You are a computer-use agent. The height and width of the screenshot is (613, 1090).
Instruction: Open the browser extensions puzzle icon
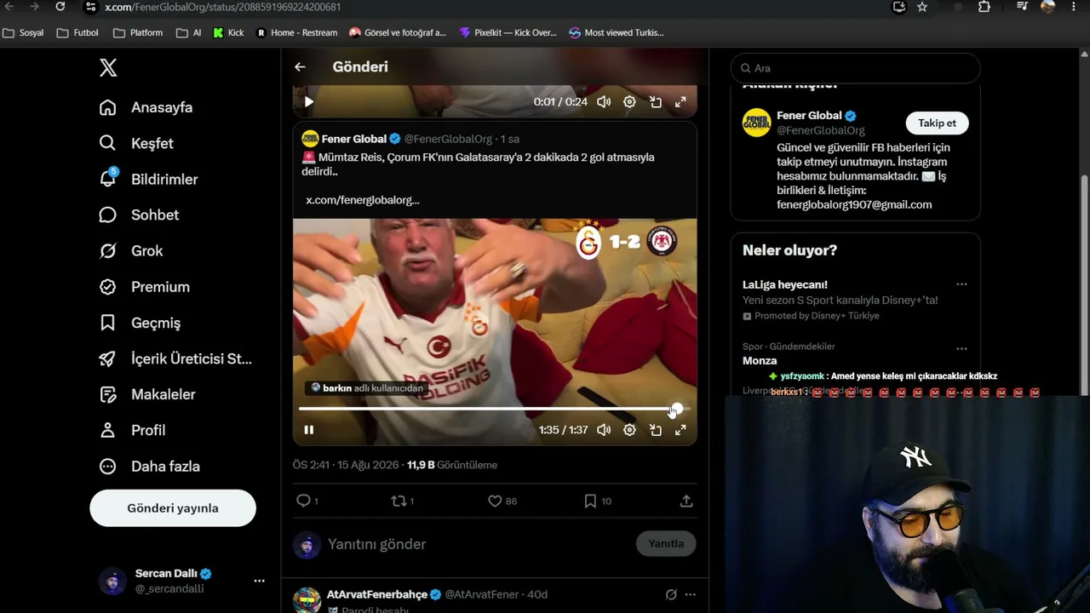tap(984, 7)
